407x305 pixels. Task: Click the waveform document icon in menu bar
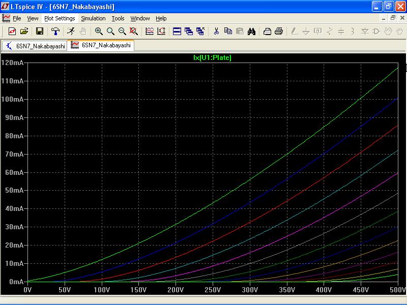coord(6,18)
